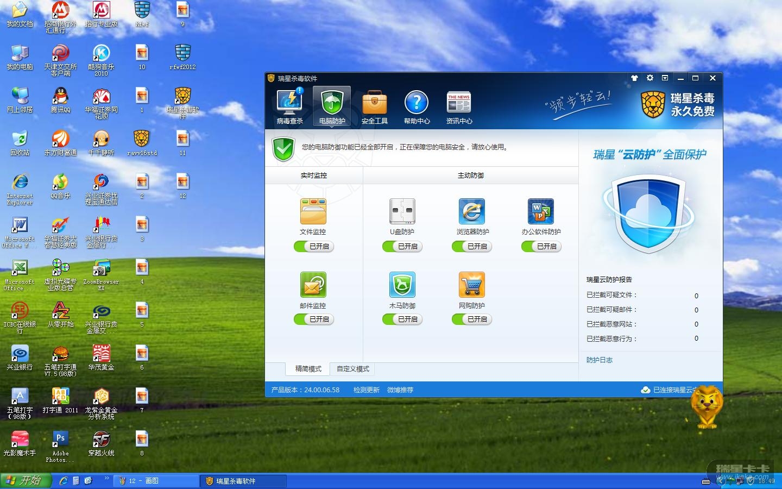Select the 虚拟光碟专业版总管 desktop shortcut

[x=60, y=275]
